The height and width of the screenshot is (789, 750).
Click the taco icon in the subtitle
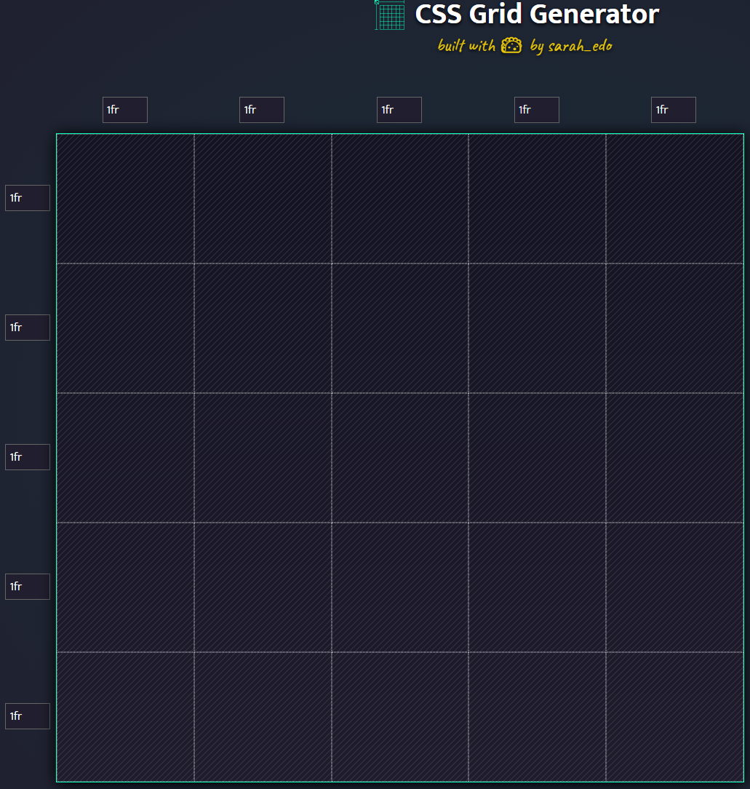coord(511,45)
